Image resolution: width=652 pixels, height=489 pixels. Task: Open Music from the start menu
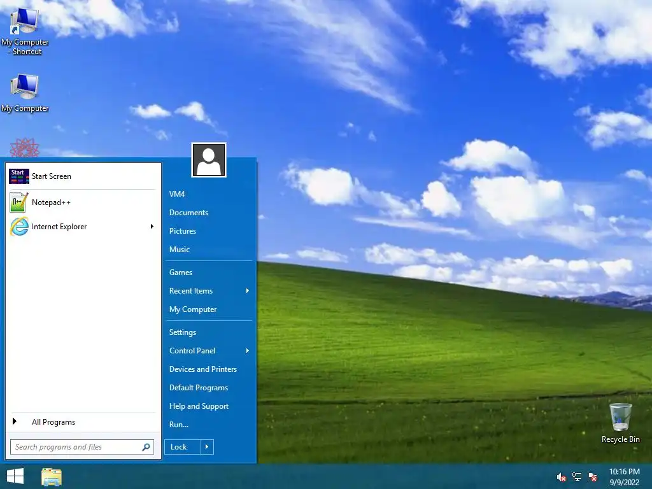[x=209, y=250]
